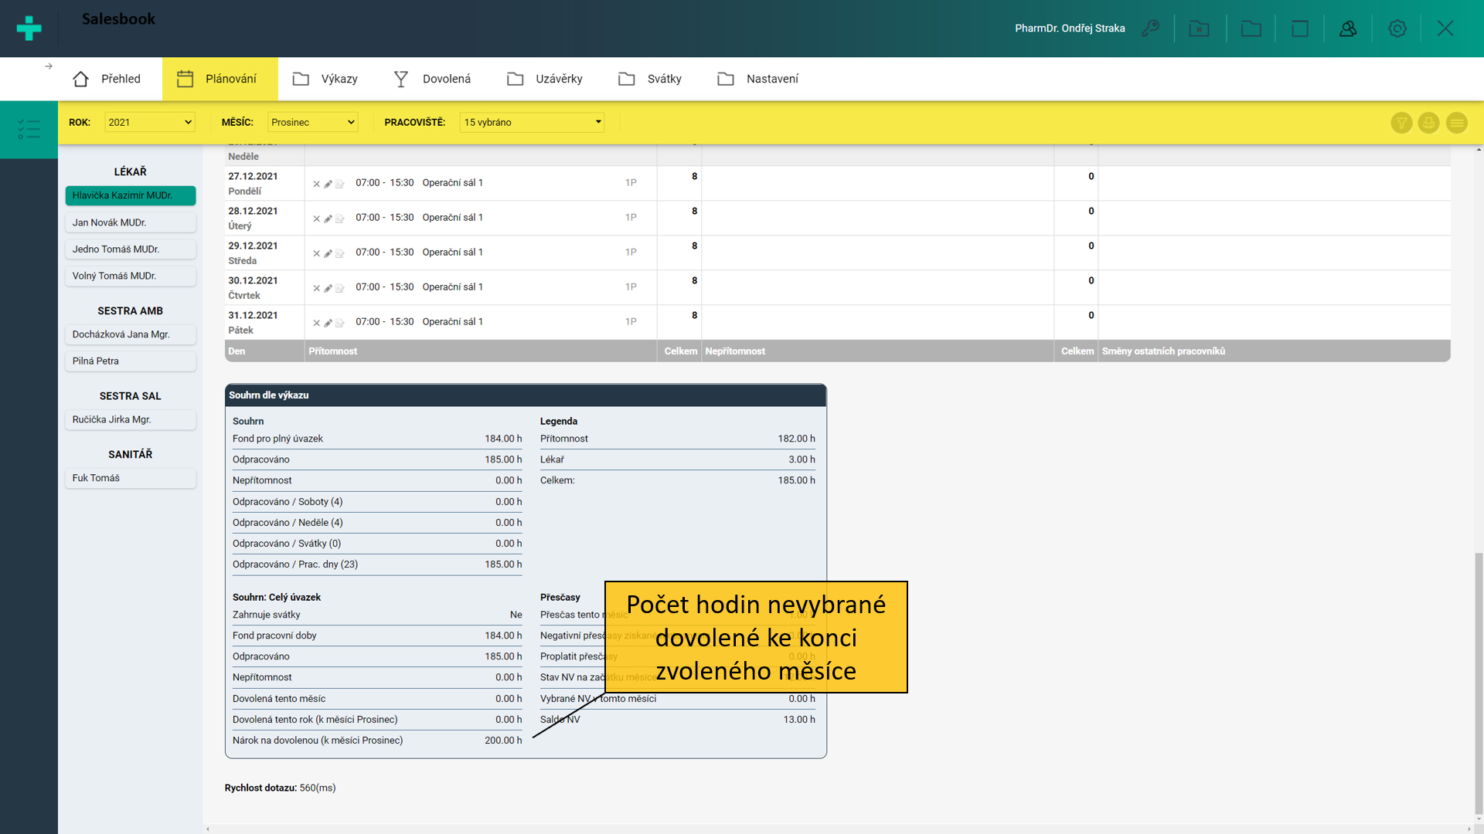Select employee Pilná Petra
The width and height of the screenshot is (1484, 834).
(130, 361)
